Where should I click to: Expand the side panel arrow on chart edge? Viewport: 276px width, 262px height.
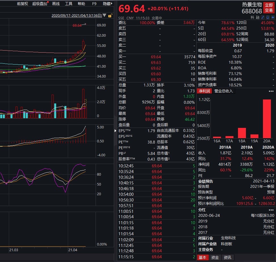pyautogui.click(x=115, y=131)
